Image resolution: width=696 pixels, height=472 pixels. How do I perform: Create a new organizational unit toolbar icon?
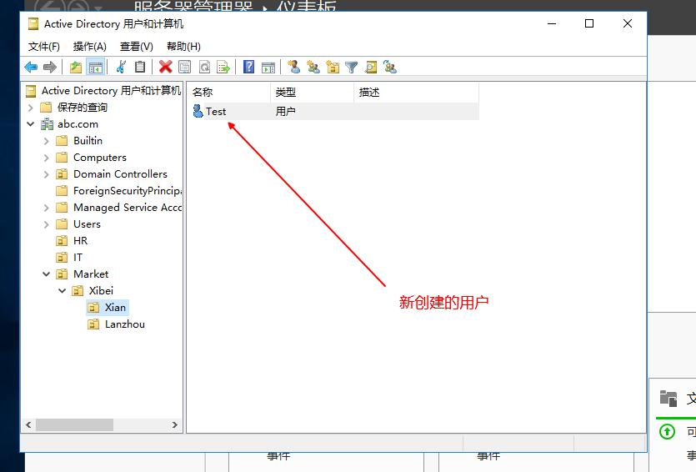click(333, 68)
